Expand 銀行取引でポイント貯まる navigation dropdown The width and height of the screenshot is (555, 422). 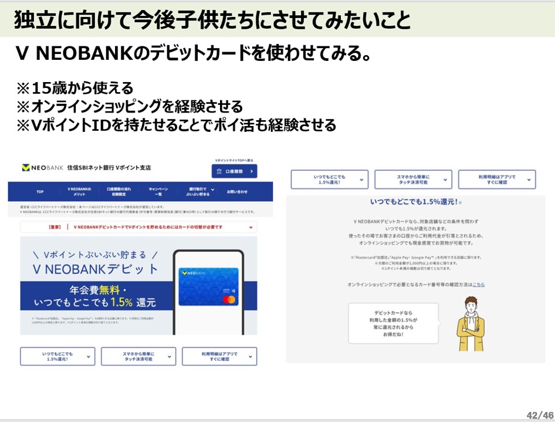point(201,192)
